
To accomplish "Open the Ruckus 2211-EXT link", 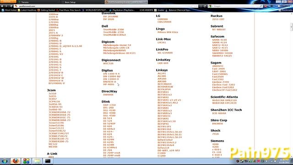I will (x=218, y=19).
